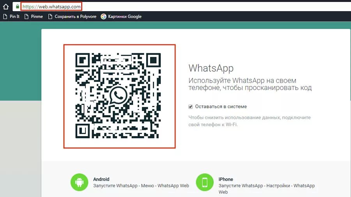Click the WhatsApp logo inside the QR code
Screen dimensions: 351x197
tap(119, 95)
